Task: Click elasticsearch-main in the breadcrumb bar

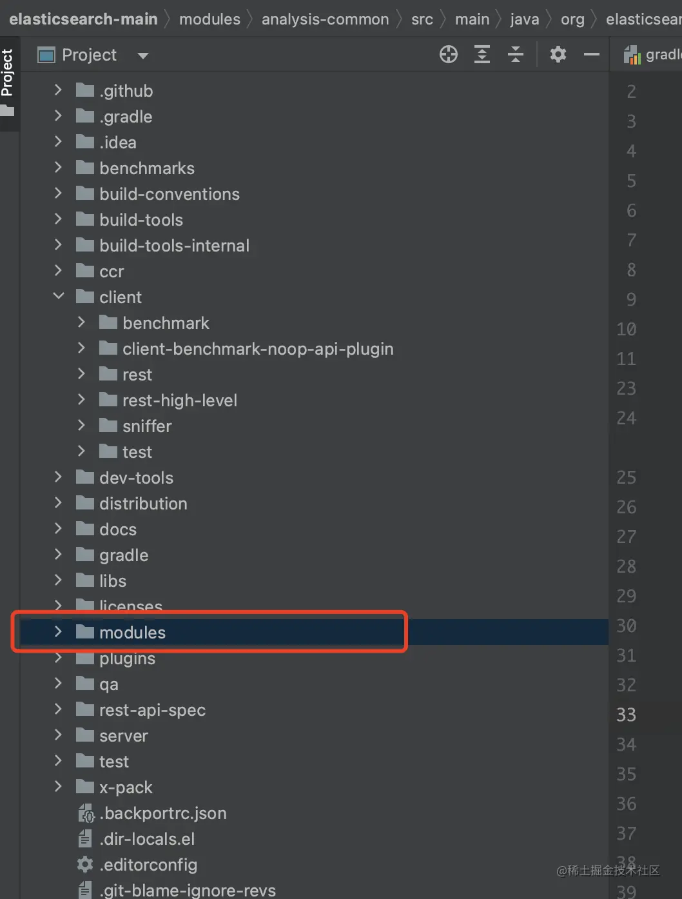Action: point(83,19)
